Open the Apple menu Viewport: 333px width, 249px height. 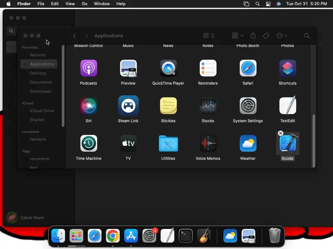8,4
